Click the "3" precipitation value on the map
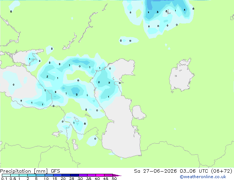The width and height of the screenshot is (234, 180). 158,12
